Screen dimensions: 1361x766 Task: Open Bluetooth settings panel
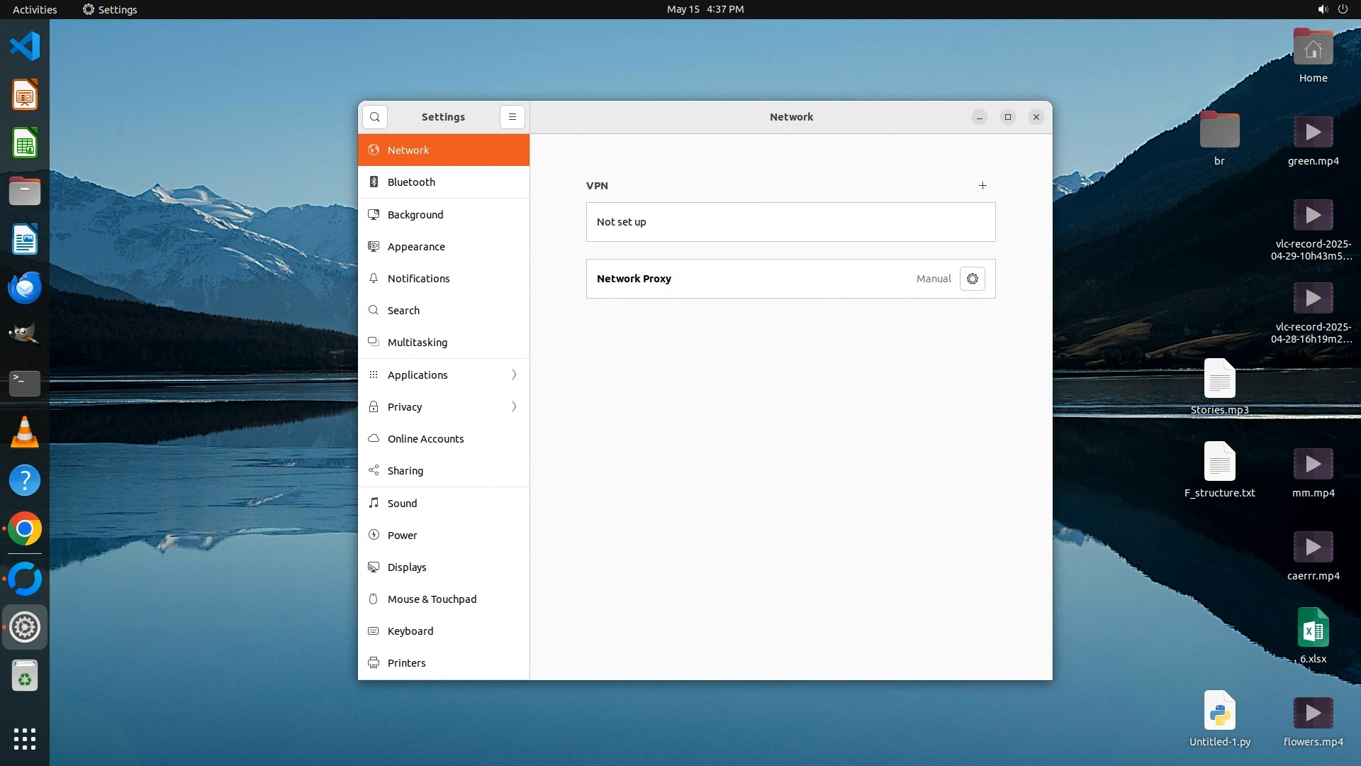(411, 182)
